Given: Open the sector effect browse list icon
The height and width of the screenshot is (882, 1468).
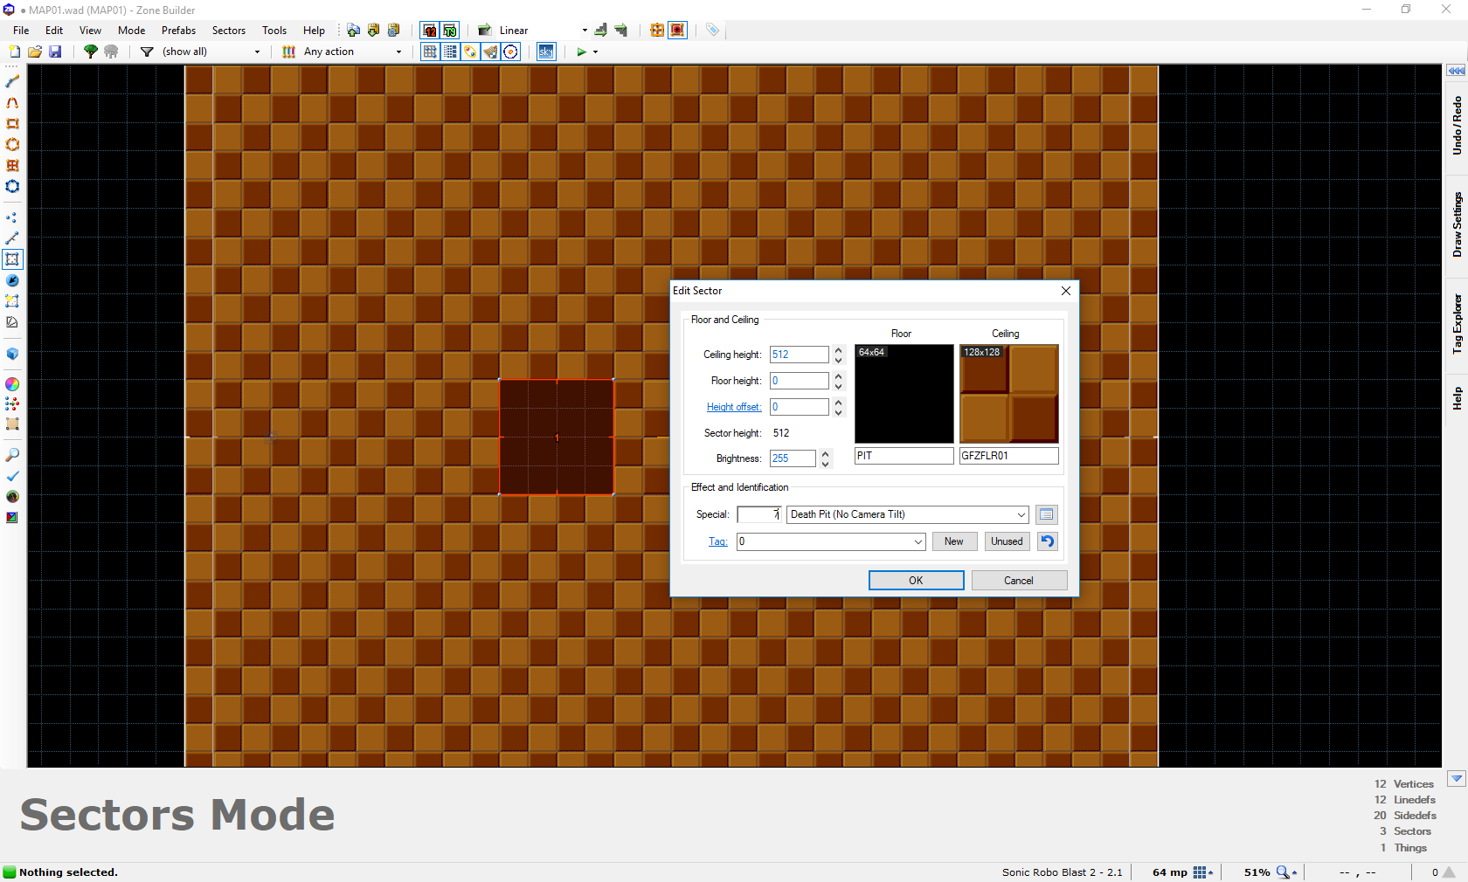Looking at the screenshot, I should point(1046,514).
